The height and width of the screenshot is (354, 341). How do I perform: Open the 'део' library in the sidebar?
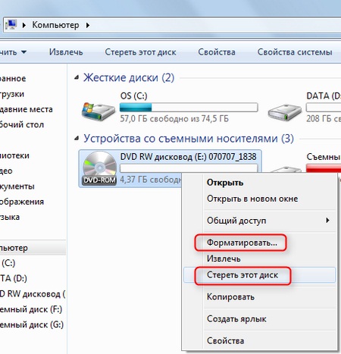pos(6,171)
